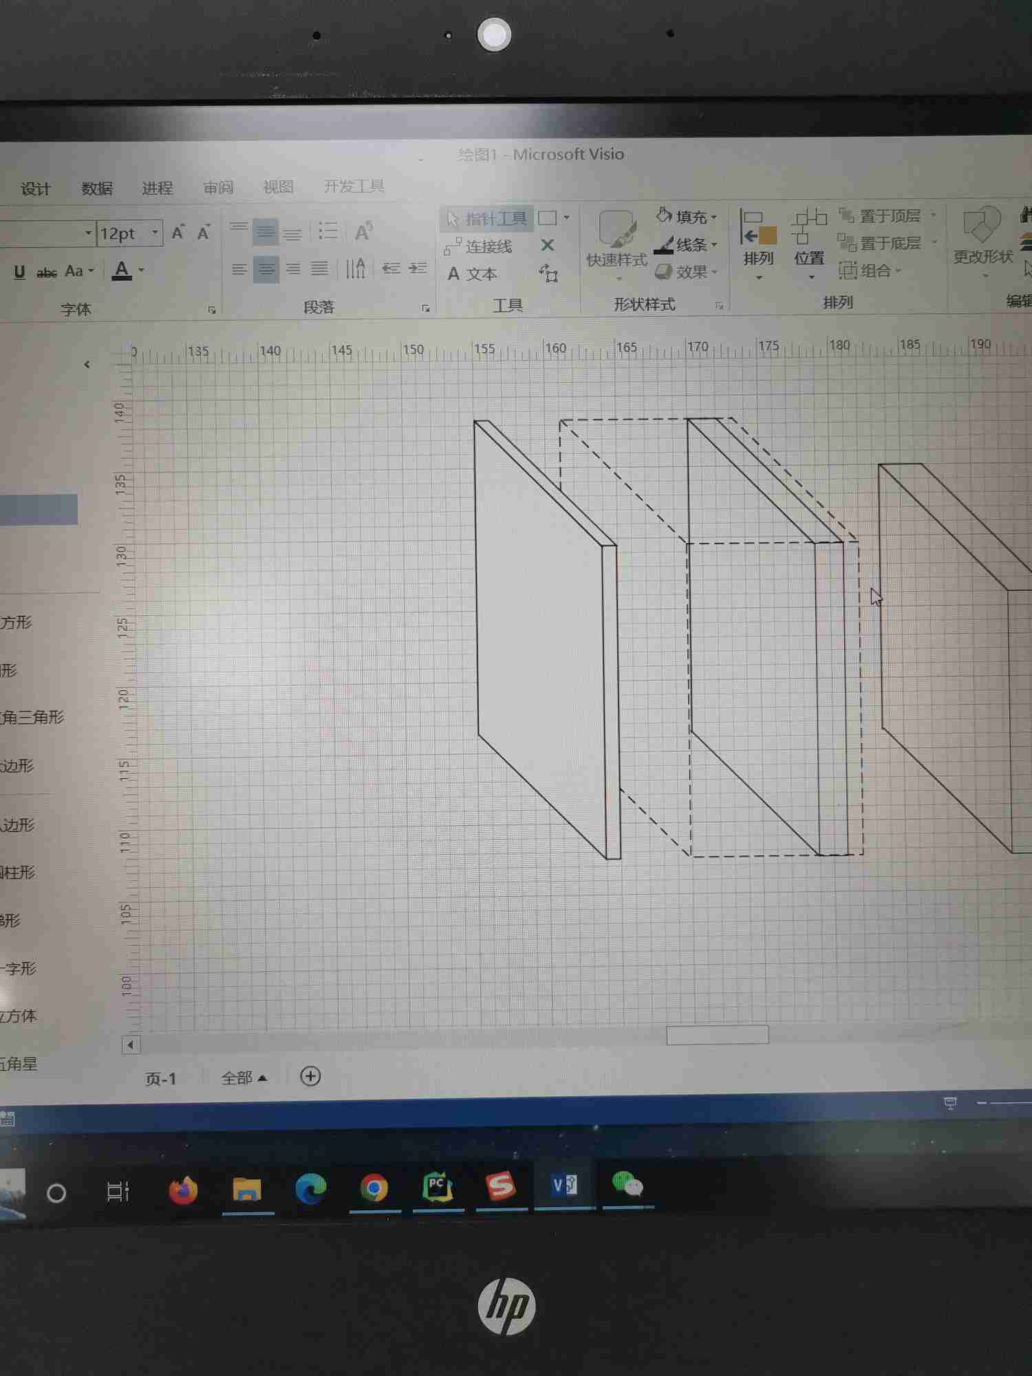Switch to the 设计 ribbon tab
The height and width of the screenshot is (1376, 1032).
pyautogui.click(x=35, y=189)
